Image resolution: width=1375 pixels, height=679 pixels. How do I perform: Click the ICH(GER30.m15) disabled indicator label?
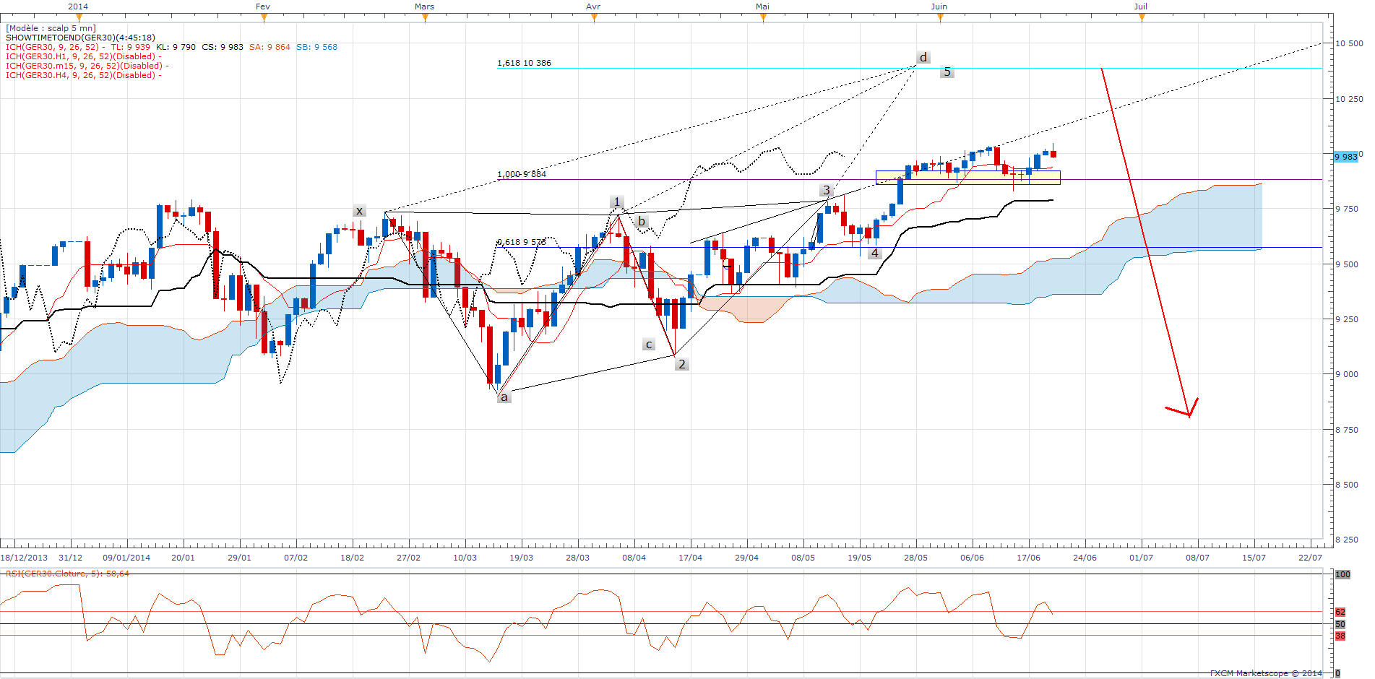(x=87, y=66)
